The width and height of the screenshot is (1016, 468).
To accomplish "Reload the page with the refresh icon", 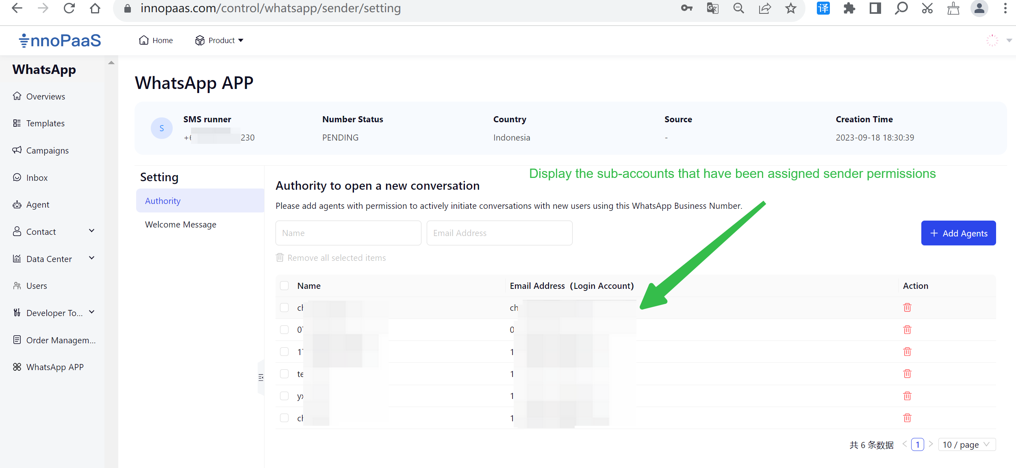I will point(69,8).
